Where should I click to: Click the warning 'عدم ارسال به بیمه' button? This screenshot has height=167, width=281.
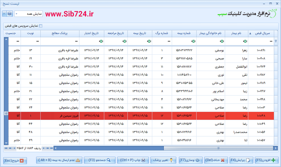[60, 160]
